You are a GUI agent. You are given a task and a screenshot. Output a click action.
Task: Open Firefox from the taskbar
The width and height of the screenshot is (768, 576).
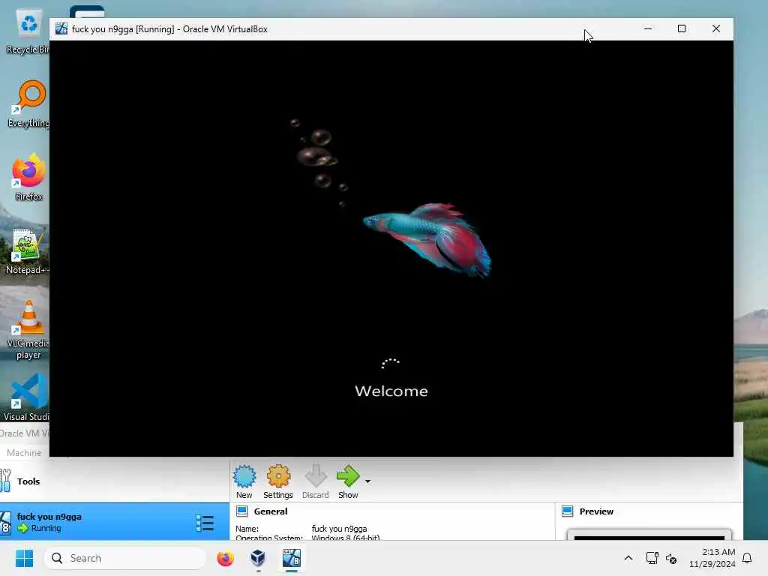[225, 558]
